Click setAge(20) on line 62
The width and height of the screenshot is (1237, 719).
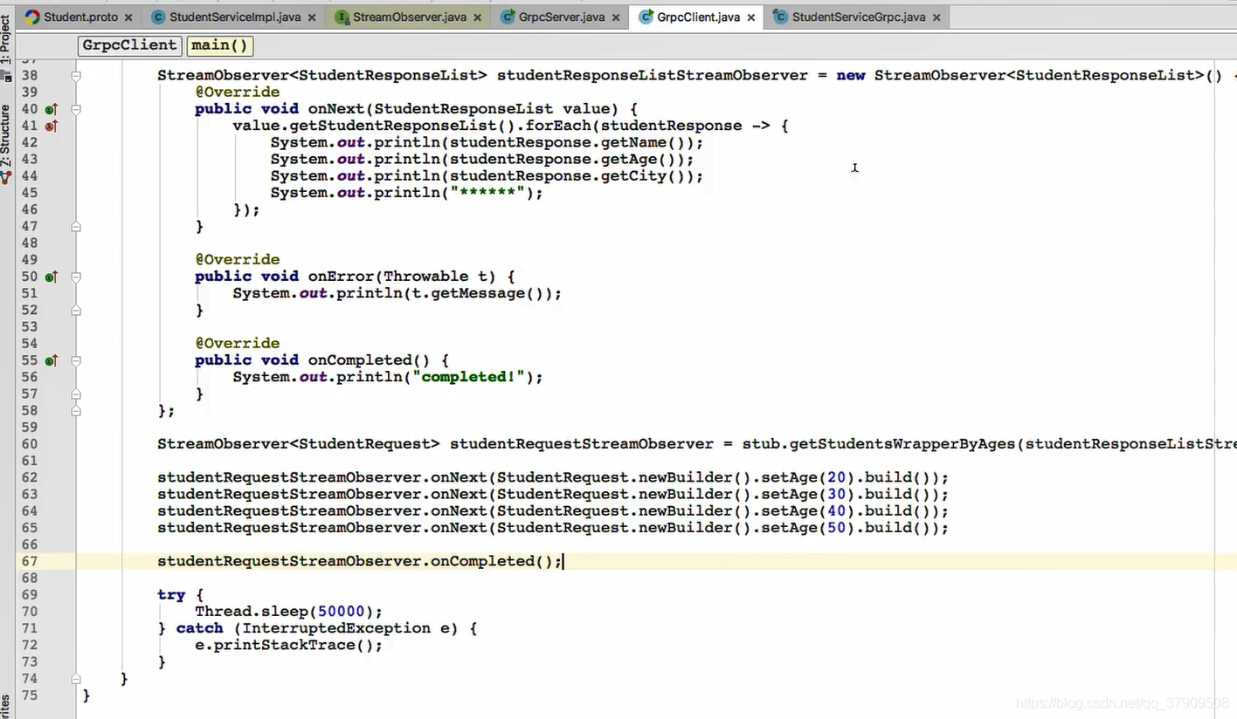coord(807,477)
